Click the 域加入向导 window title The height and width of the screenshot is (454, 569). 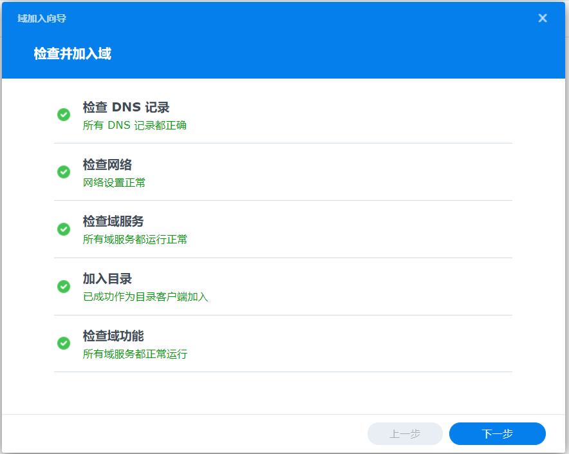[42, 18]
